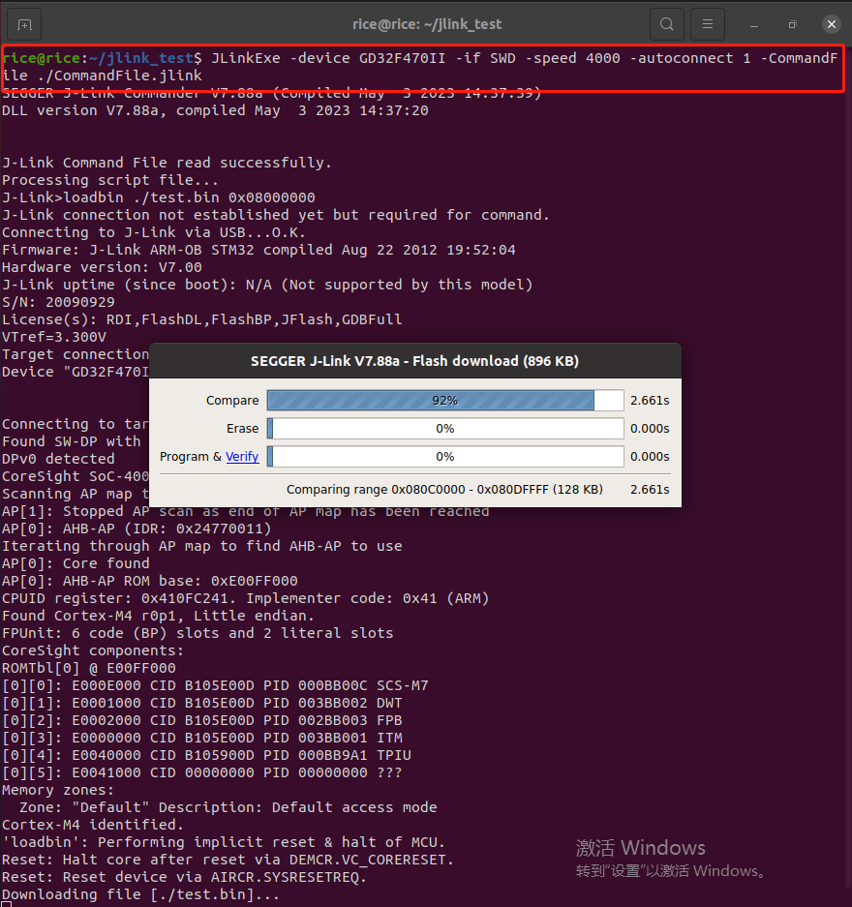852x907 pixels.
Task: Click the FPB component row
Action: click(201, 720)
